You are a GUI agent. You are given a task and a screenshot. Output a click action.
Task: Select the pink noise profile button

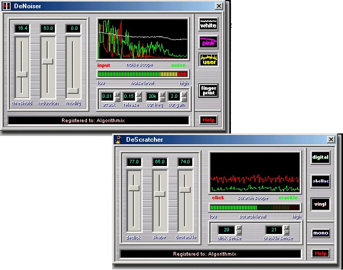point(208,42)
